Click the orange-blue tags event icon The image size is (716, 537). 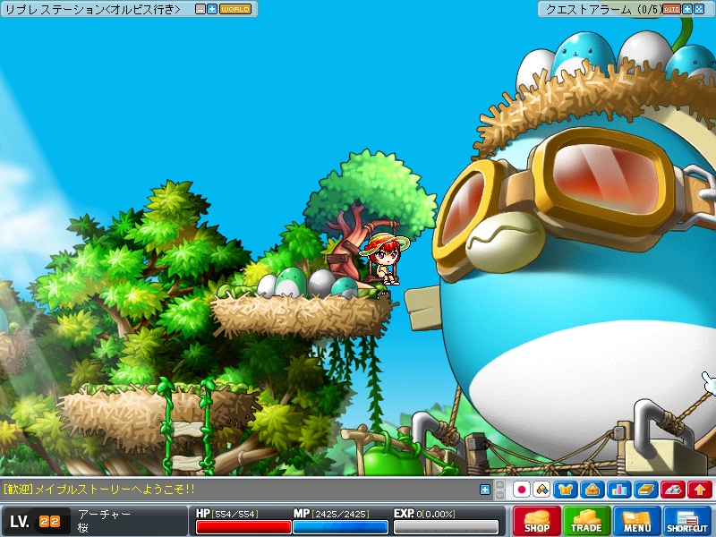(x=541, y=490)
